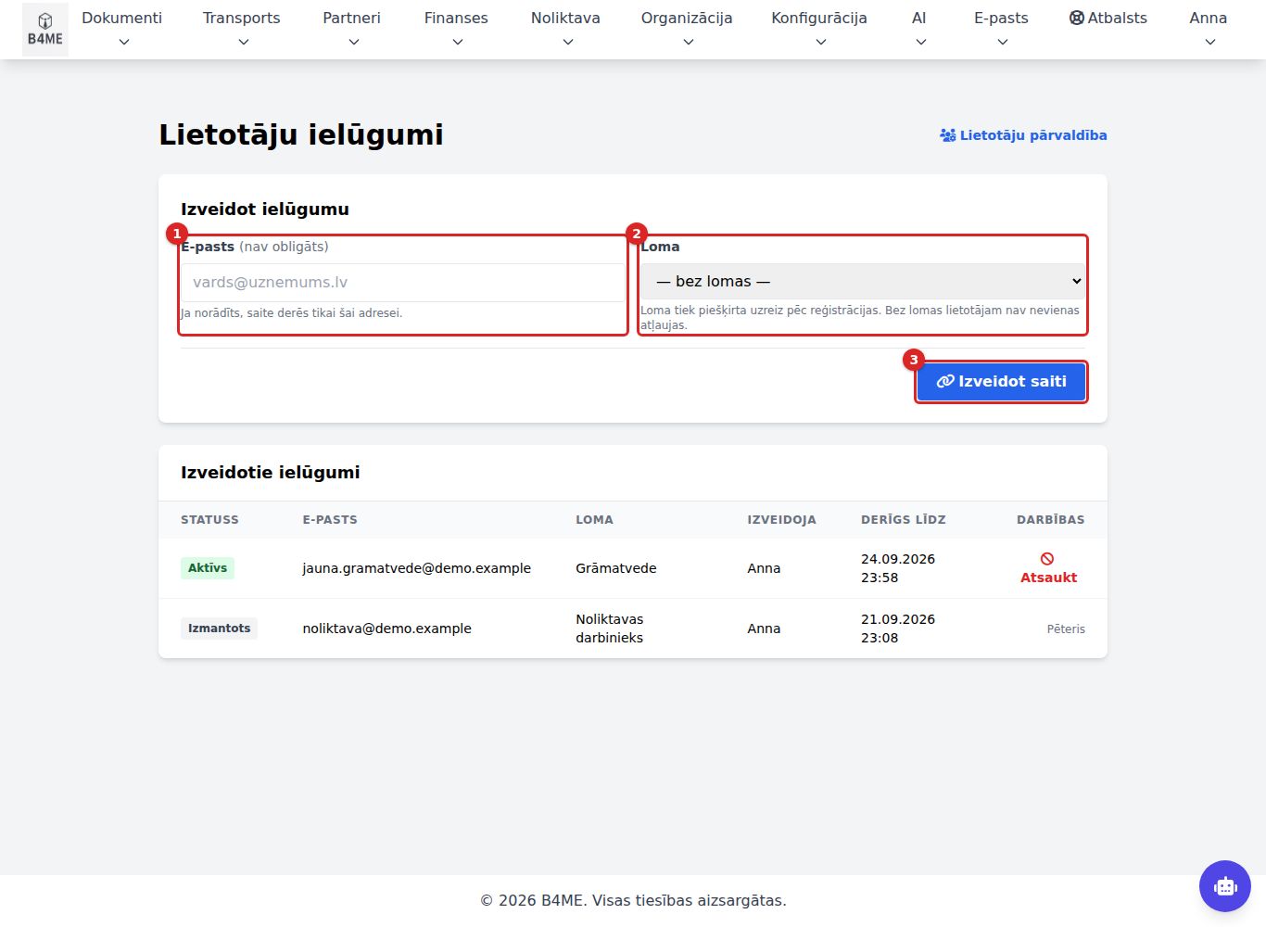This screenshot has width=1266, height=927.
Task: Click the users icon beside Lietotāju pārvaldība
Action: coord(947,135)
